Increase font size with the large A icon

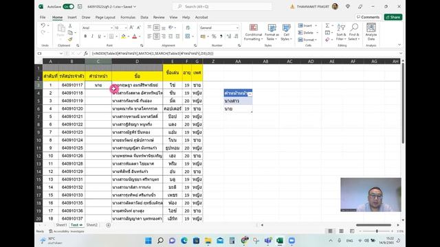click(x=131, y=27)
